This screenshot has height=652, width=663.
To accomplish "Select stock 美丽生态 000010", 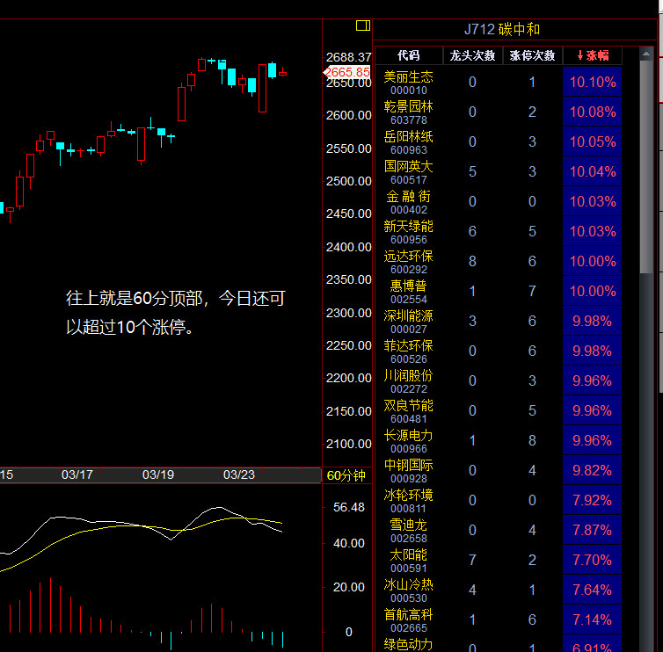I will tap(409, 83).
